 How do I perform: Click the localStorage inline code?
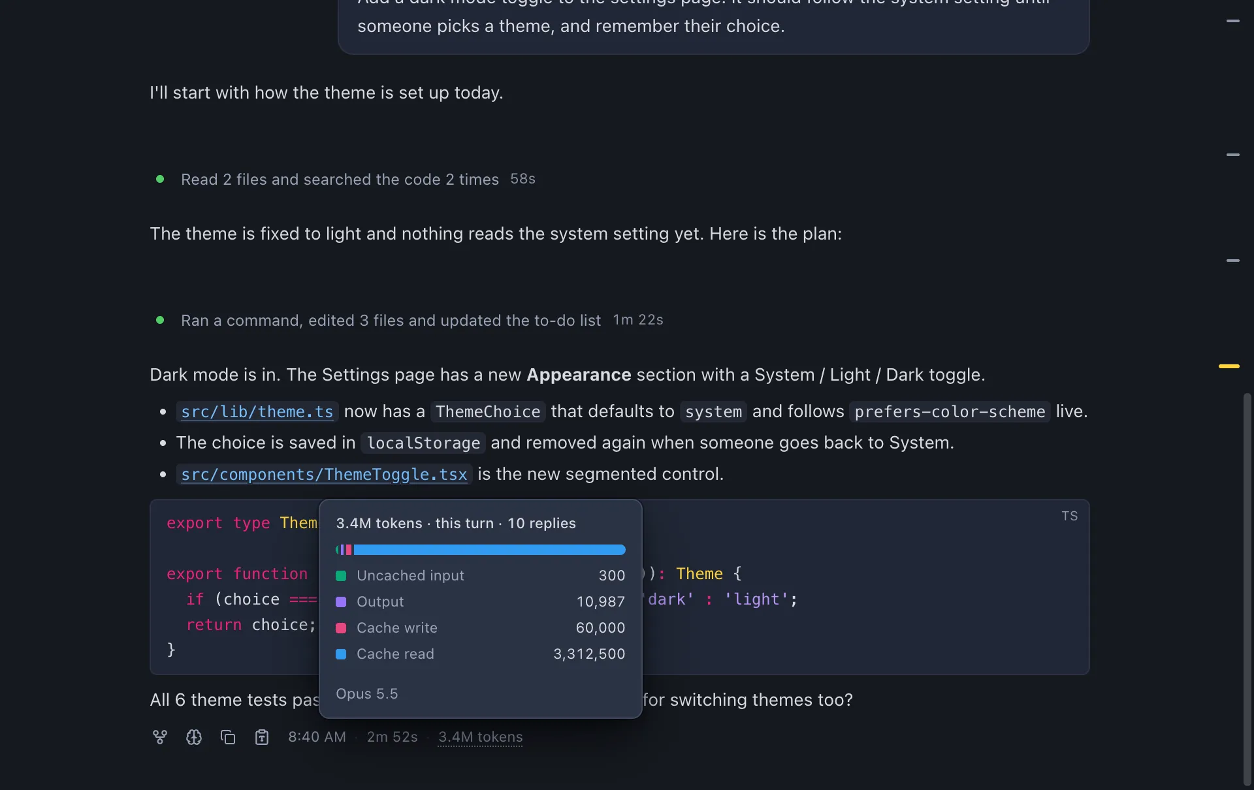click(x=423, y=443)
